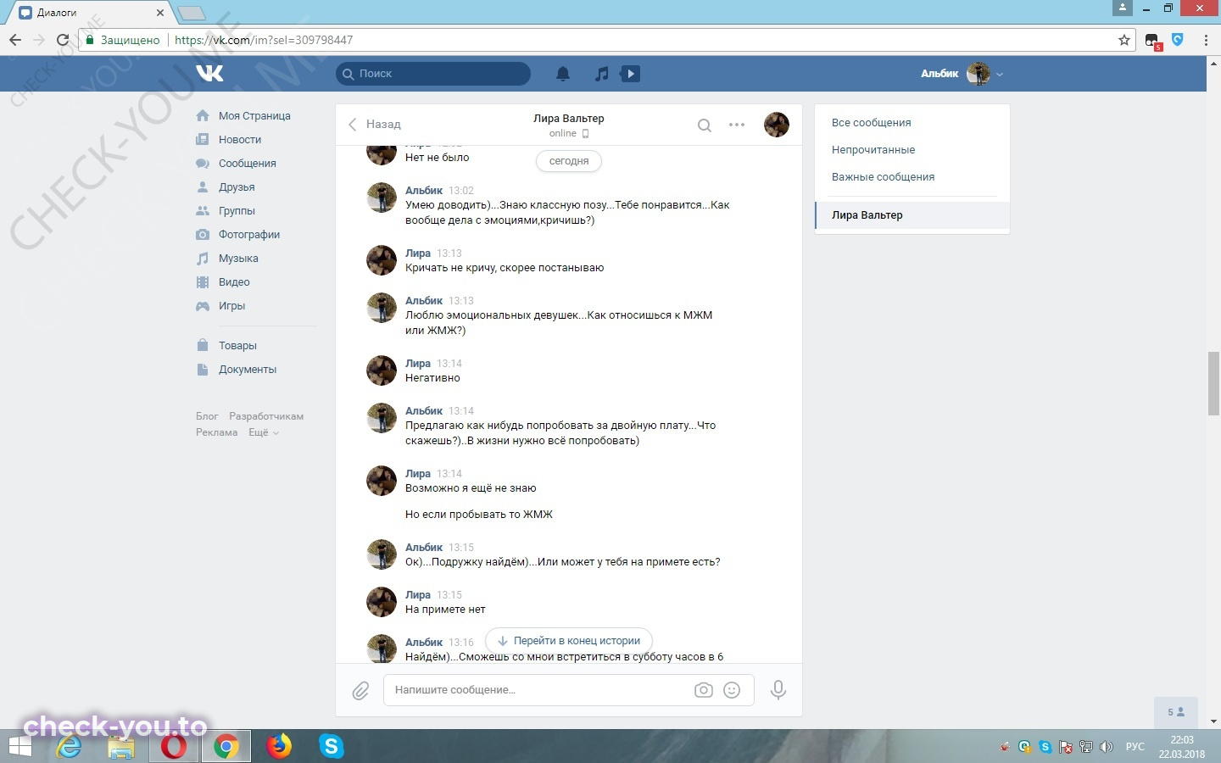Open the Альбик header profile avatar
Screen dimensions: 1221x763
(978, 74)
